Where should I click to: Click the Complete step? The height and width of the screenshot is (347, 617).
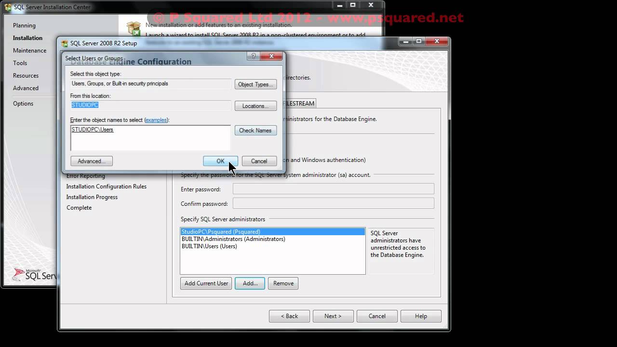(x=79, y=208)
